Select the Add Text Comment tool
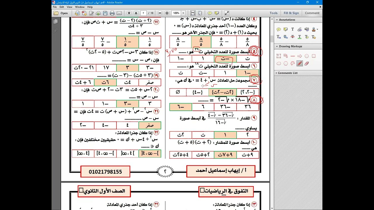374x210 pixels. [x=292, y=29]
